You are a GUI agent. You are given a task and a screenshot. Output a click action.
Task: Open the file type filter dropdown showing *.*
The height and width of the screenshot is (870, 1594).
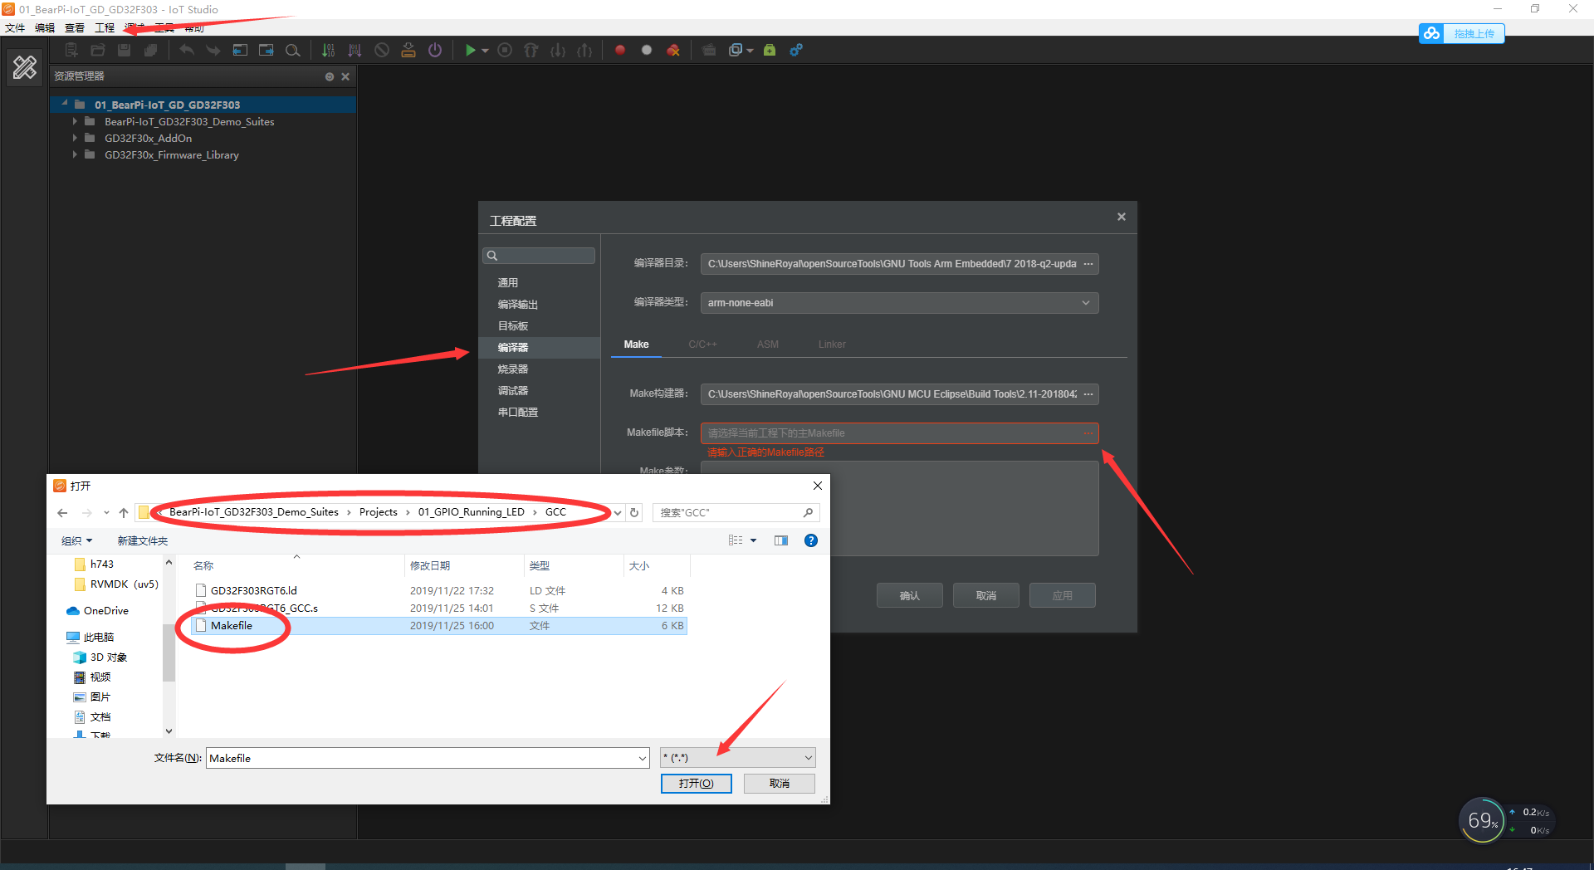[x=737, y=757]
